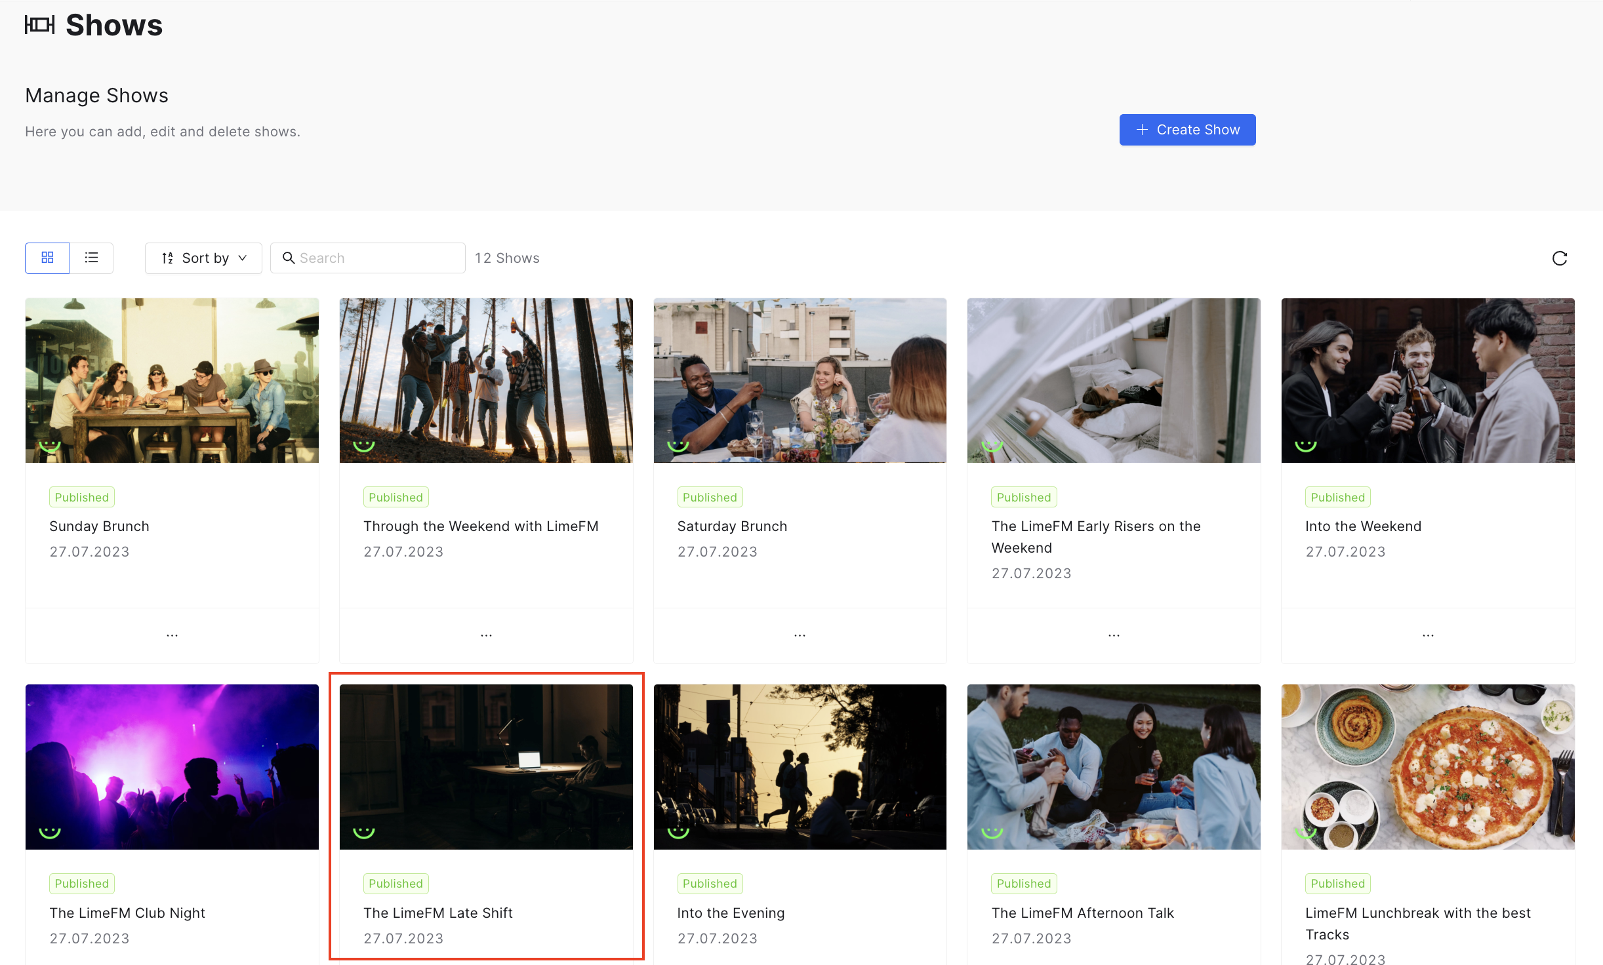Viewport: 1603px width, 965px height.
Task: Click the refresh shows icon
Action: [x=1560, y=258]
